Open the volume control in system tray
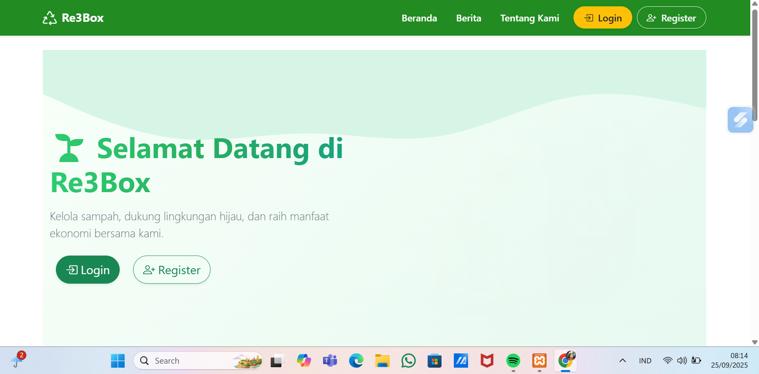Image resolution: width=759 pixels, height=374 pixels. click(x=682, y=361)
